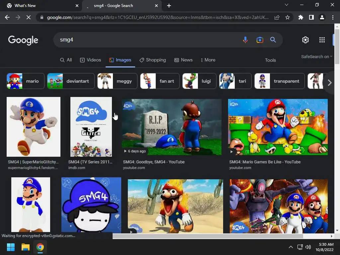Open the SafeSearch on dropdown
This screenshot has height=255, width=340.
coord(316,56)
